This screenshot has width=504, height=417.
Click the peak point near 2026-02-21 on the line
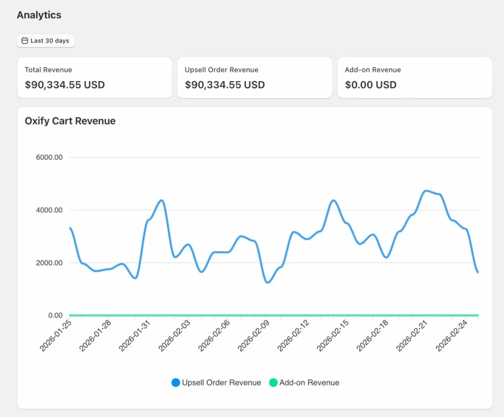click(426, 191)
